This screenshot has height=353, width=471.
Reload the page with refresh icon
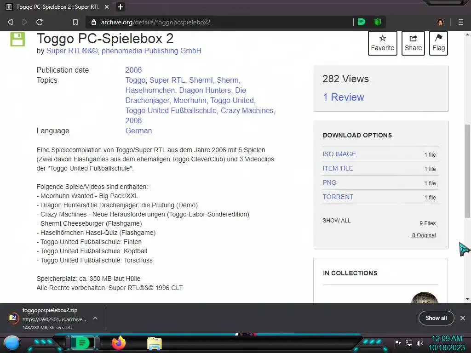(40, 22)
